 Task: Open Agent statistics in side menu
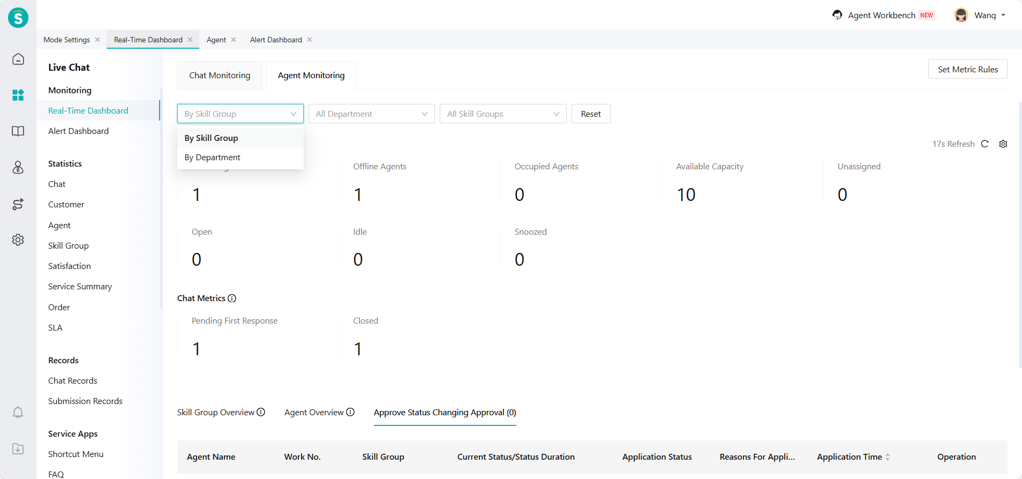pyautogui.click(x=59, y=225)
